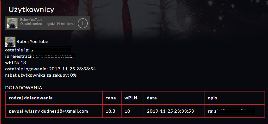Click the Użytkownicy page heading
268x124 pixels.
[x=31, y=9]
